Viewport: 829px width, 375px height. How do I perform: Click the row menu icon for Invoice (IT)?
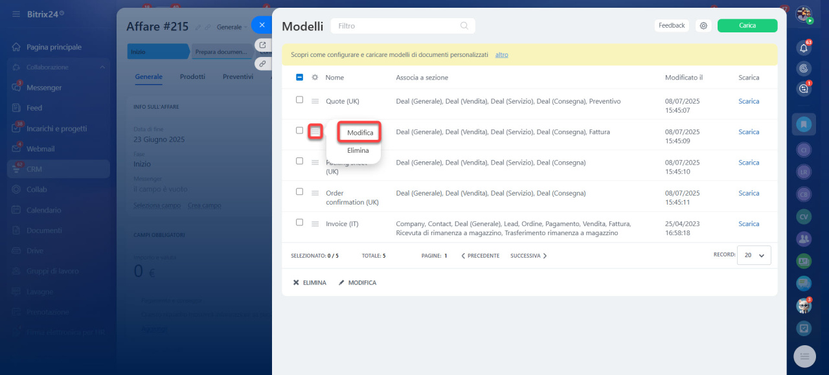click(x=315, y=224)
